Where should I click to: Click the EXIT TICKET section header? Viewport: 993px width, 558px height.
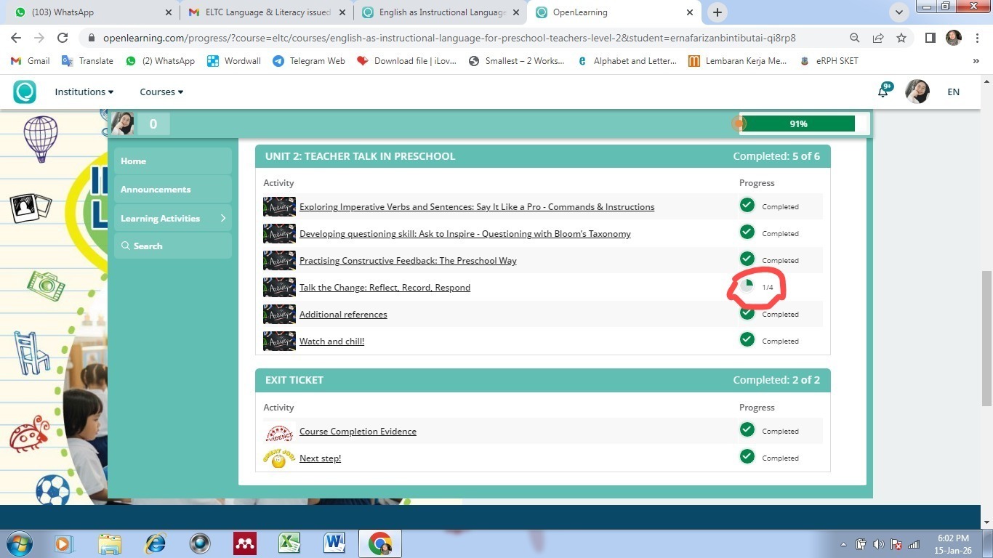point(543,380)
